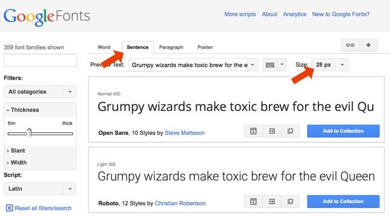Click the font search box
This screenshot has height=217, width=390.
click(x=40, y=61)
